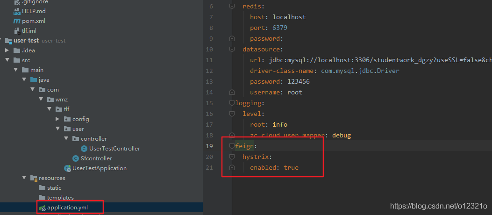The image size is (492, 215).
Task: Click the templates folder icon
Action: (x=42, y=197)
